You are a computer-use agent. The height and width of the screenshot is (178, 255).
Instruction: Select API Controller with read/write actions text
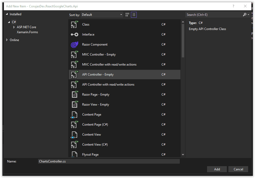pyautogui.click(x=108, y=85)
